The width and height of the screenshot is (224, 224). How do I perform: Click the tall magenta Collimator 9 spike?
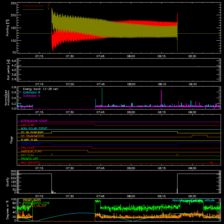tap(161, 98)
